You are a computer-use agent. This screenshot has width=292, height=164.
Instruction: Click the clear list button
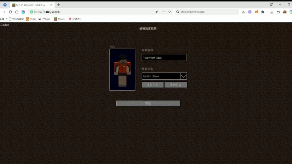pos(176,85)
